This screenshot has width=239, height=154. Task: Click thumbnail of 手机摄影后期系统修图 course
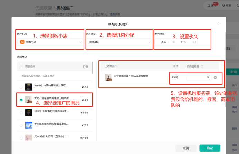[x=29, y=125]
